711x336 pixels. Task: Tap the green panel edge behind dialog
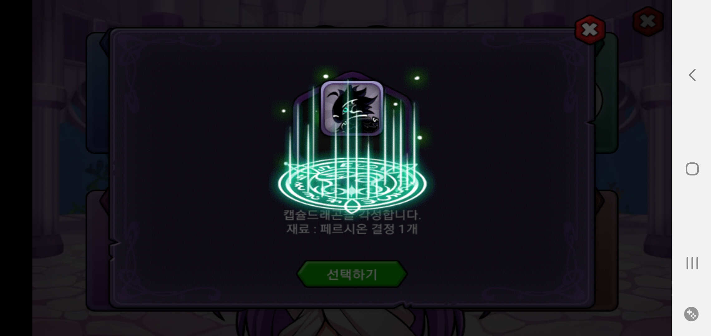point(607,93)
